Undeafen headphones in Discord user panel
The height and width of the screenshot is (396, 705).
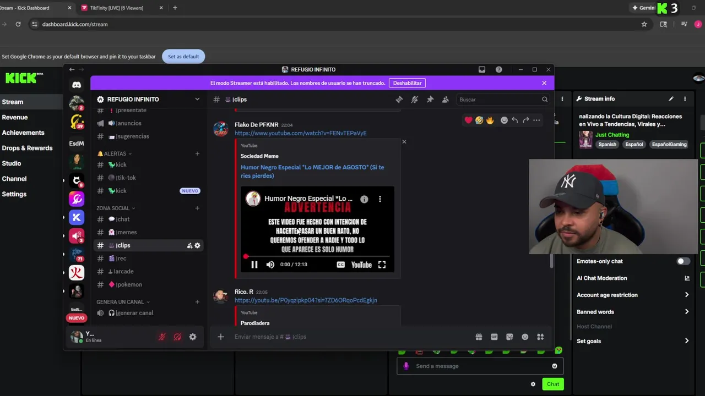coord(177,337)
